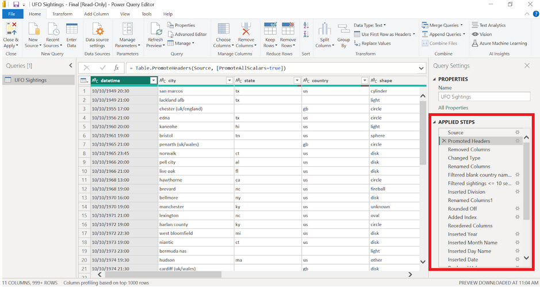This screenshot has width=540, height=287.
Task: Click the Remove Columns icon
Action: 246,29
